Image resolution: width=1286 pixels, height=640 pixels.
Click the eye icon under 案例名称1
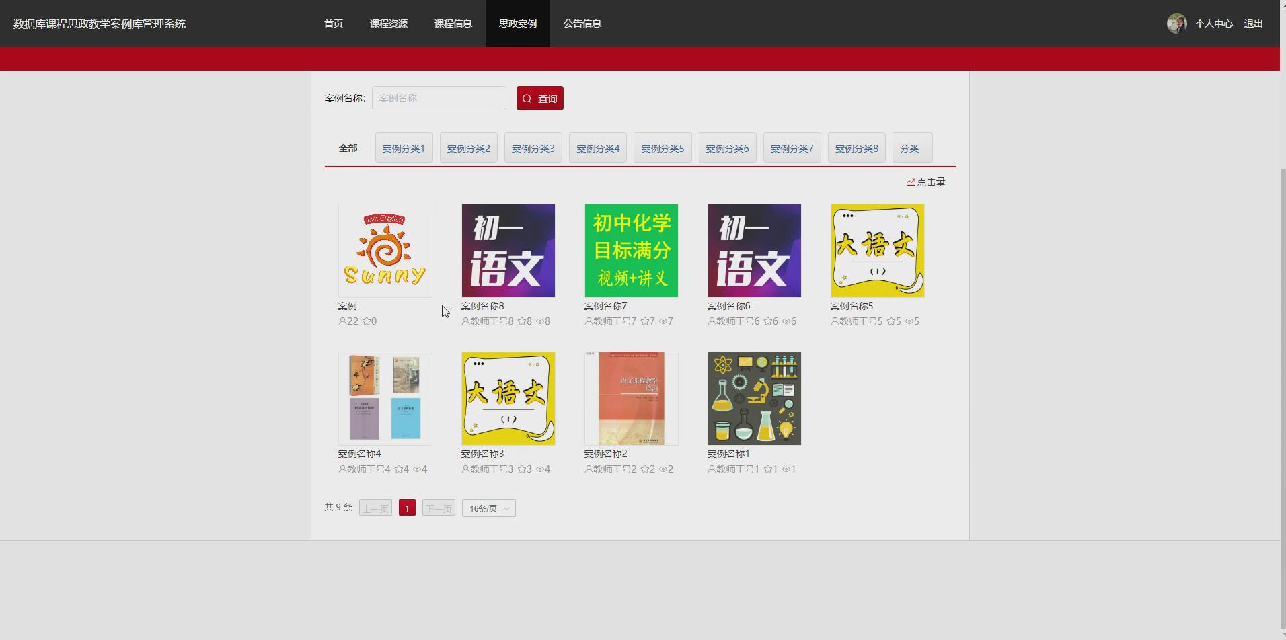pos(785,469)
